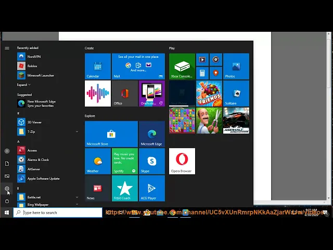Open the Xbox Console tile
Image resolution: width=333 pixels, height=250 pixels.
[182, 66]
